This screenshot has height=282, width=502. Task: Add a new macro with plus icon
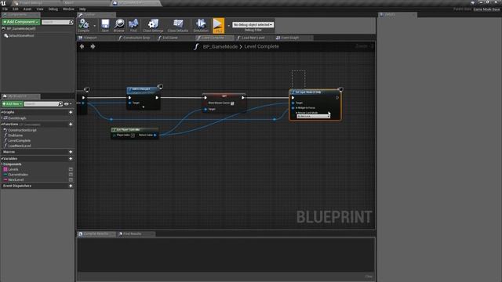point(71,152)
